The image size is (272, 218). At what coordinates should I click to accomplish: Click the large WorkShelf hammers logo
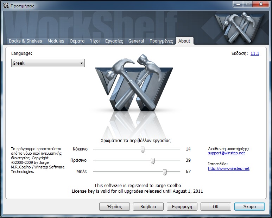(x=134, y=83)
